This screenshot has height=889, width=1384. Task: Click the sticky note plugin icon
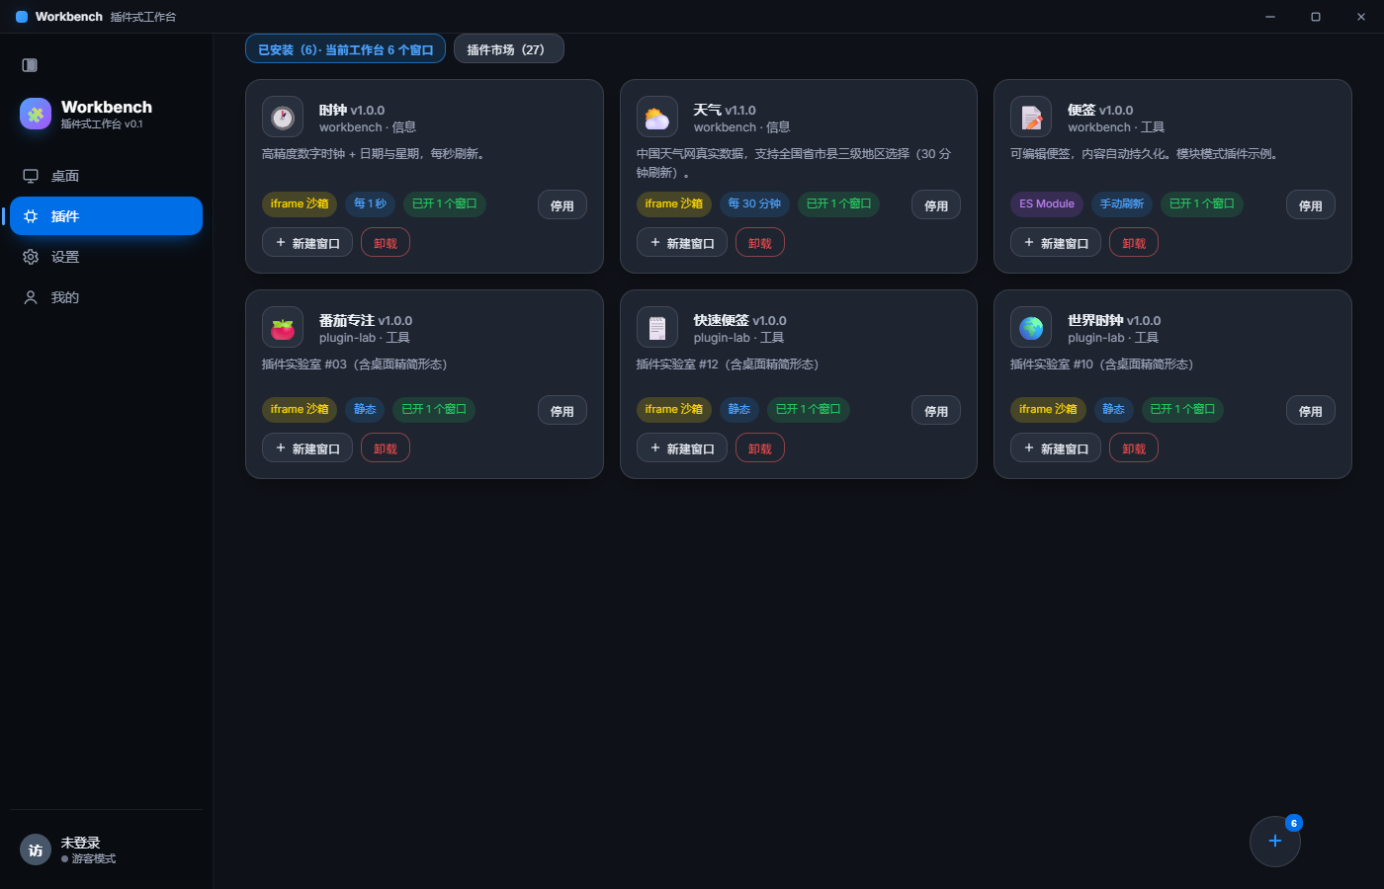pyautogui.click(x=1031, y=118)
